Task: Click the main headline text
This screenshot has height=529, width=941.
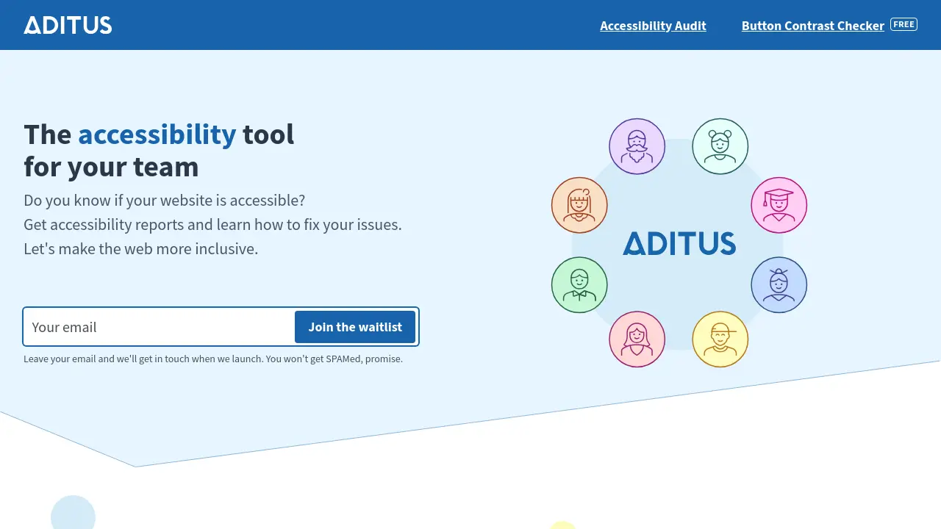Action: [x=159, y=150]
